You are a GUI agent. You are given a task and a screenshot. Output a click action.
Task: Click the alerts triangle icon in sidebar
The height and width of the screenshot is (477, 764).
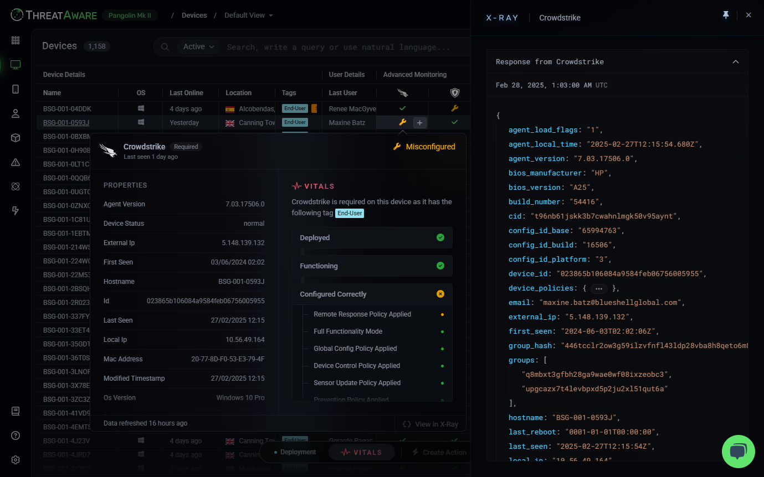click(16, 162)
